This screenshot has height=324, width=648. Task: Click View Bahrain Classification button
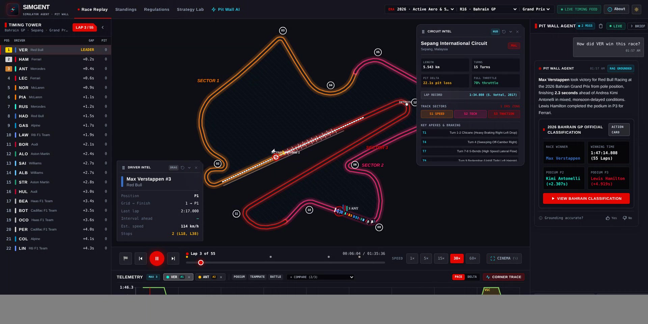coord(586,198)
